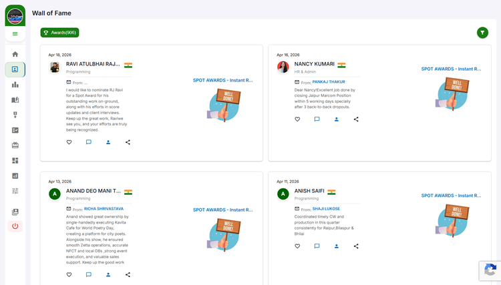This screenshot has width=501, height=285.
Task: Open the checklist sidebar icon
Action: (15, 130)
